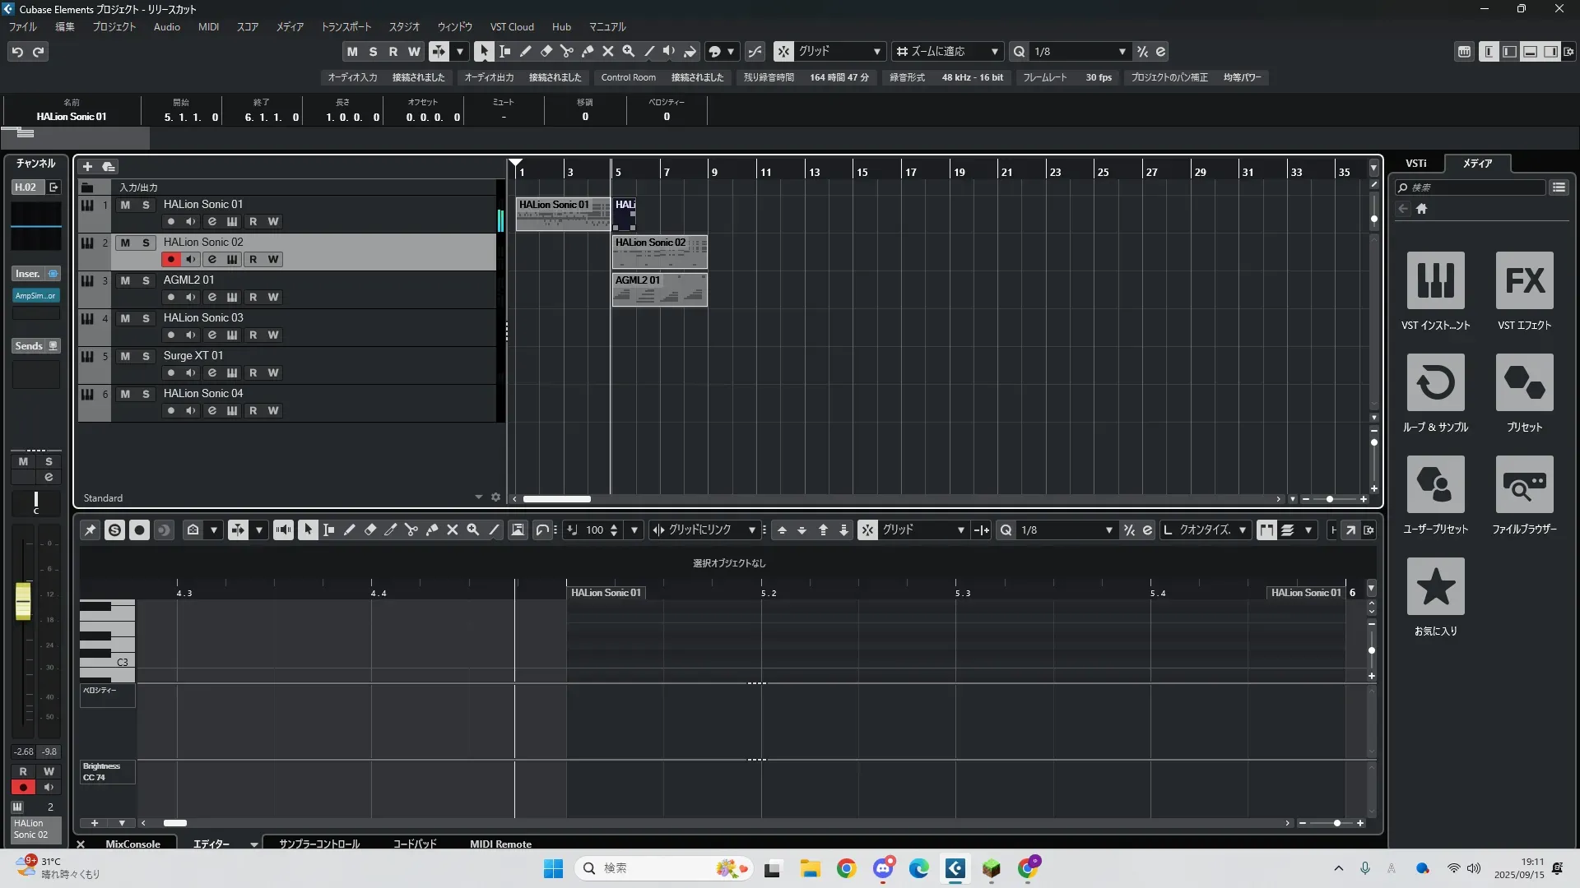Mute the AGML2 01 track
This screenshot has width=1580, height=888.
(125, 280)
